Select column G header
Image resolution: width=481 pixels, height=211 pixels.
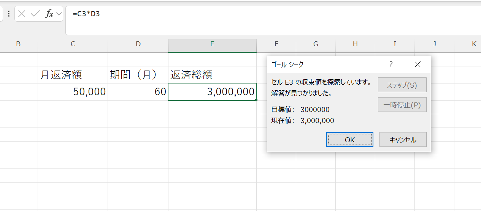(x=316, y=44)
